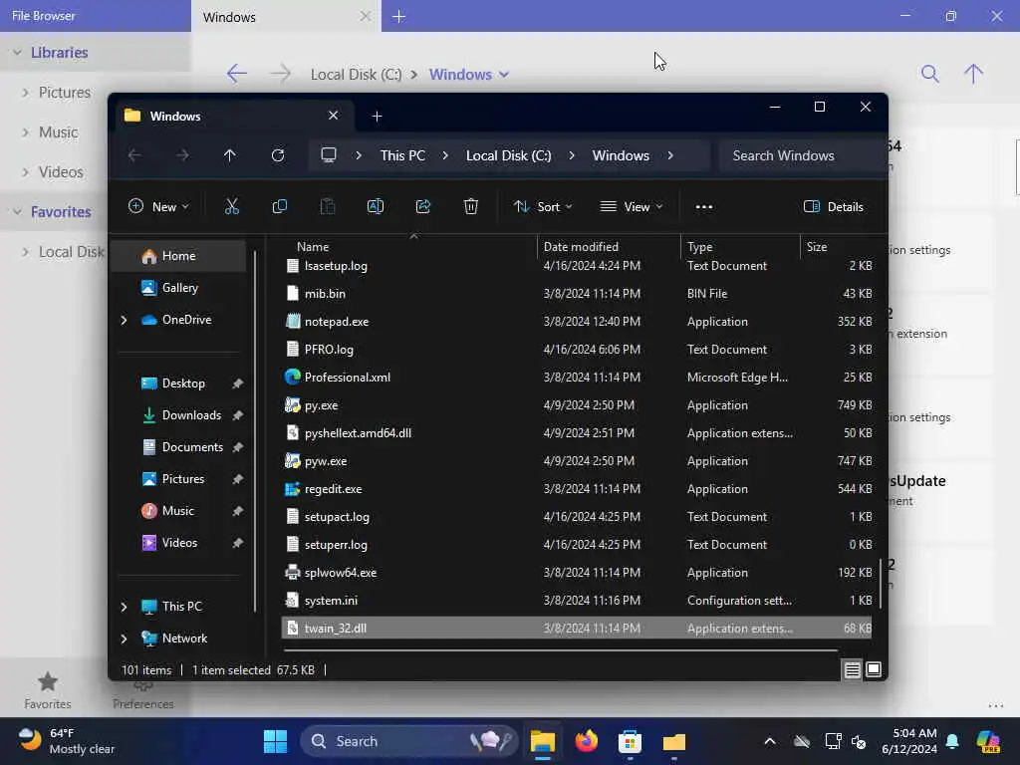1020x765 pixels.
Task: Switch to large thumbnails view icon in status bar
Action: (x=874, y=669)
